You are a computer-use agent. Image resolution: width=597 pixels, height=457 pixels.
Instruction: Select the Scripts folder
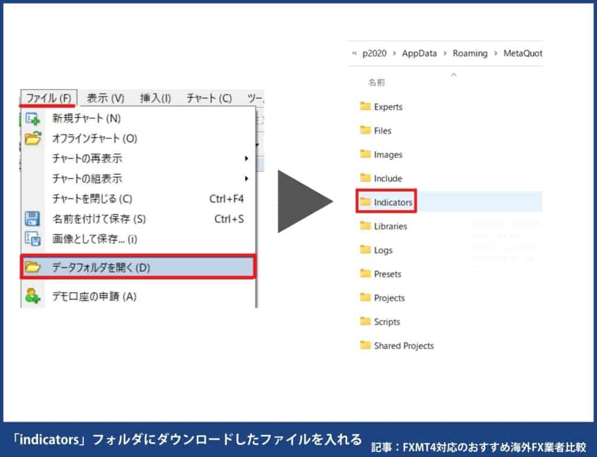point(385,322)
